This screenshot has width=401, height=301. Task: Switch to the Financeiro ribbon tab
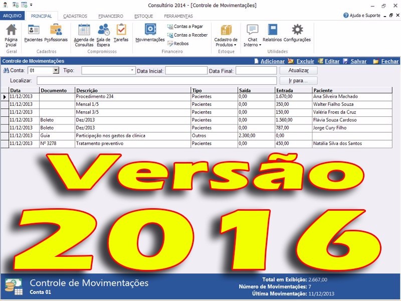coord(111,16)
